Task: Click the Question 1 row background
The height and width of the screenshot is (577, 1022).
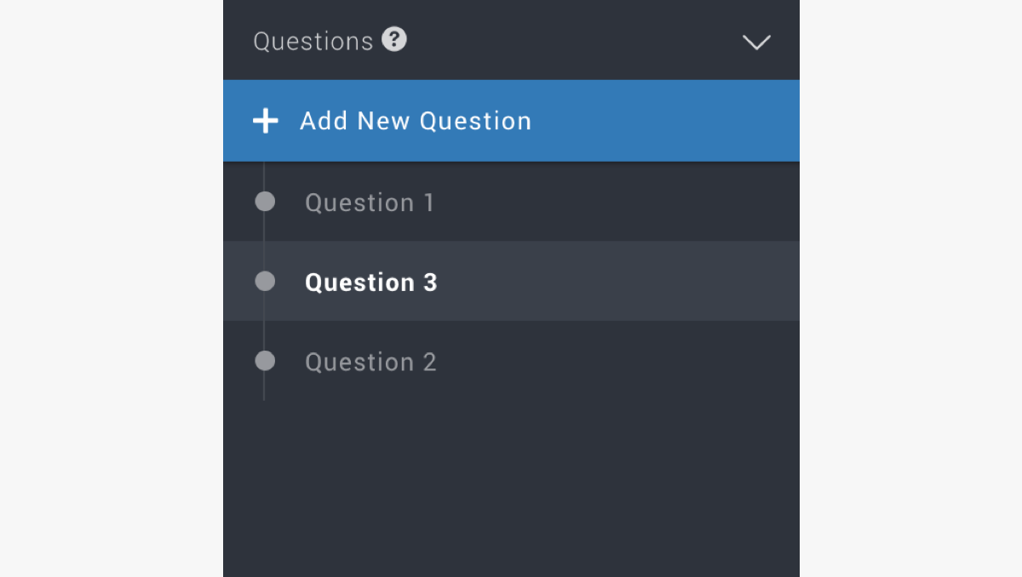Action: coord(511,202)
